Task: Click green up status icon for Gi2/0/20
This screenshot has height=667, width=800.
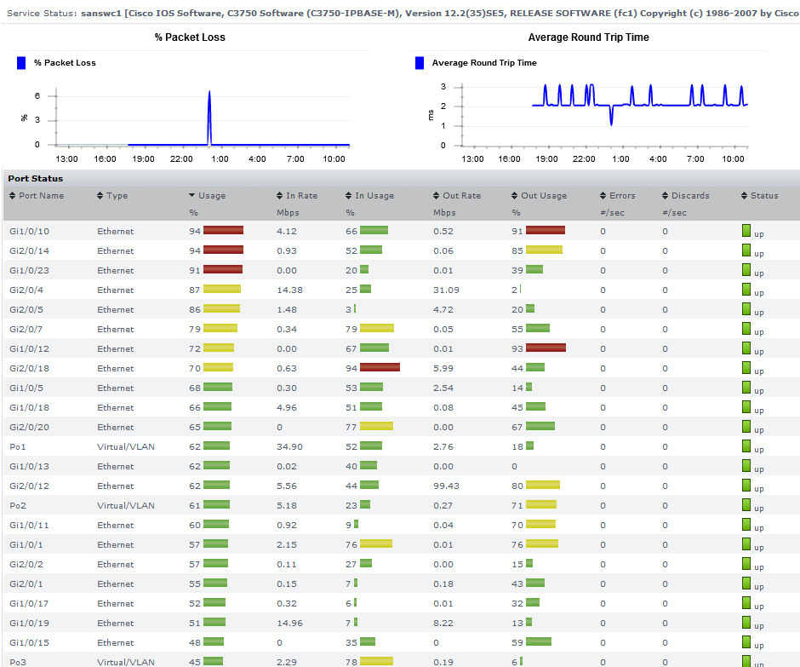Action: [x=746, y=427]
